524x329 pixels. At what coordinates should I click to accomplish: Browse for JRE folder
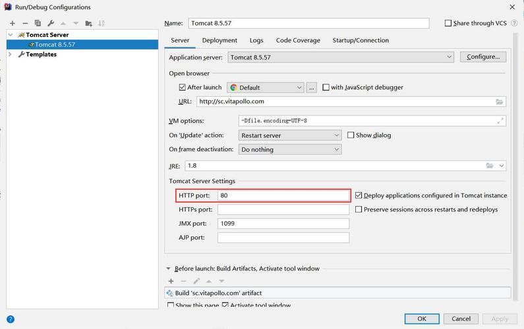click(x=490, y=166)
